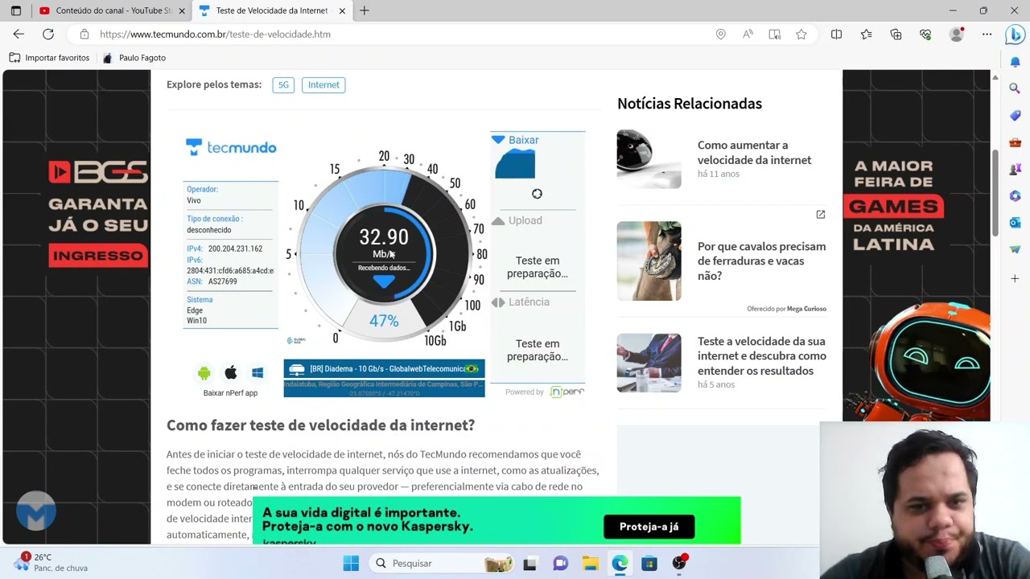The height and width of the screenshot is (579, 1030).
Task: Activate Read aloud icon in address bar
Action: click(748, 34)
